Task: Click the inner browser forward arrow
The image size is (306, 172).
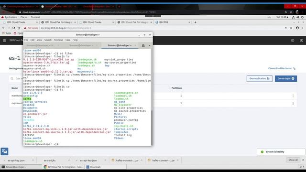Action: 9,28
